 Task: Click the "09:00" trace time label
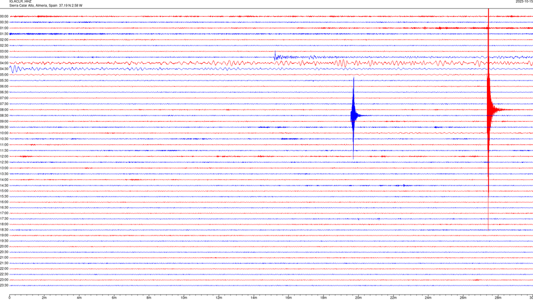[x=4, y=121]
